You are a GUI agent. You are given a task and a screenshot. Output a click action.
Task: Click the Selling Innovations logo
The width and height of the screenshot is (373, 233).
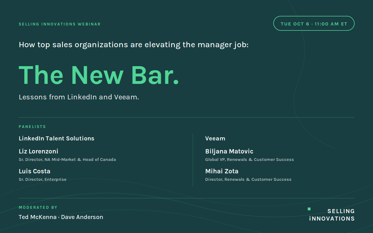click(x=331, y=215)
